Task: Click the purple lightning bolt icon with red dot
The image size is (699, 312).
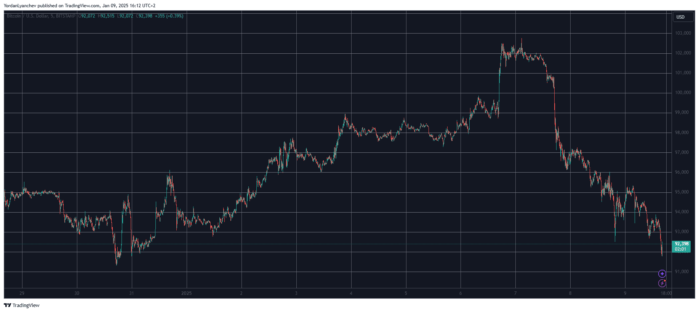Action: pos(662,283)
